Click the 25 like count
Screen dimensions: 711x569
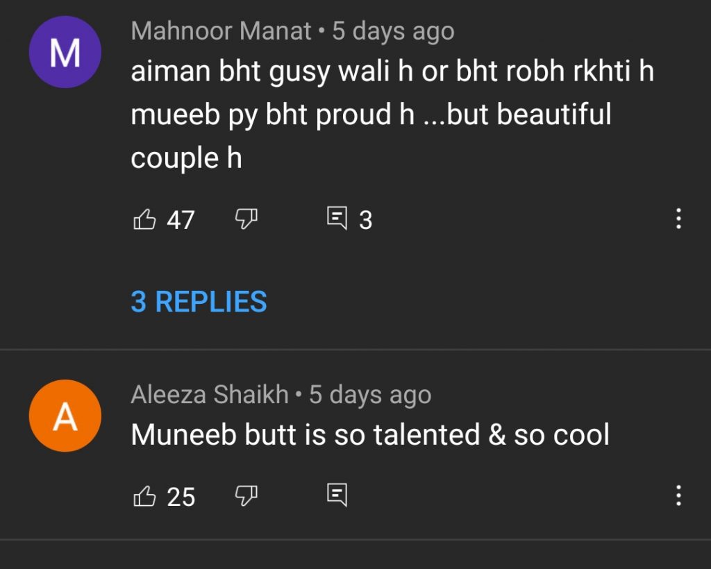click(181, 497)
